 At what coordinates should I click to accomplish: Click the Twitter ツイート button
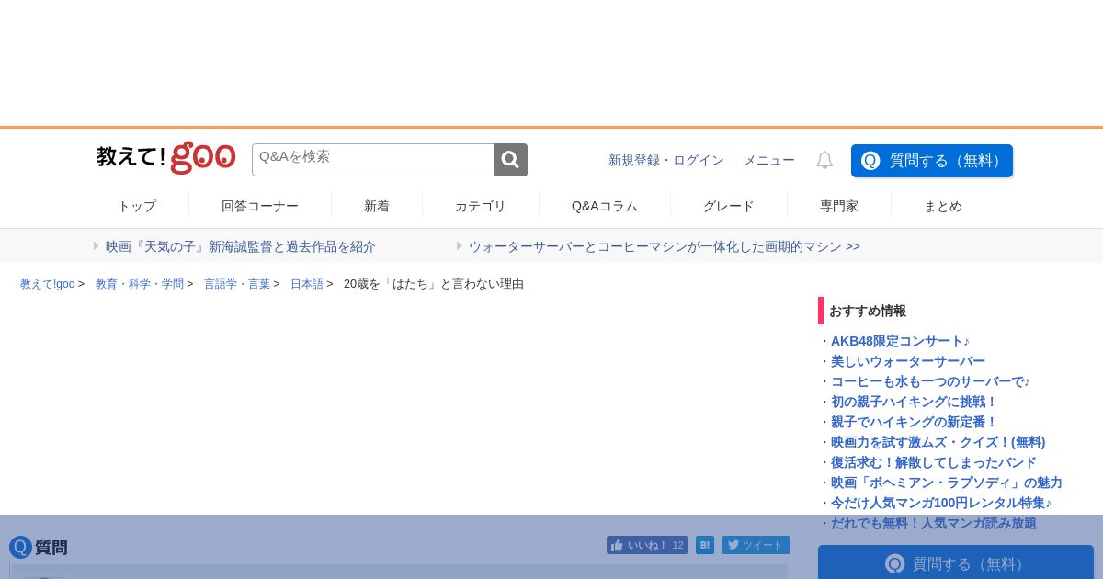756,545
